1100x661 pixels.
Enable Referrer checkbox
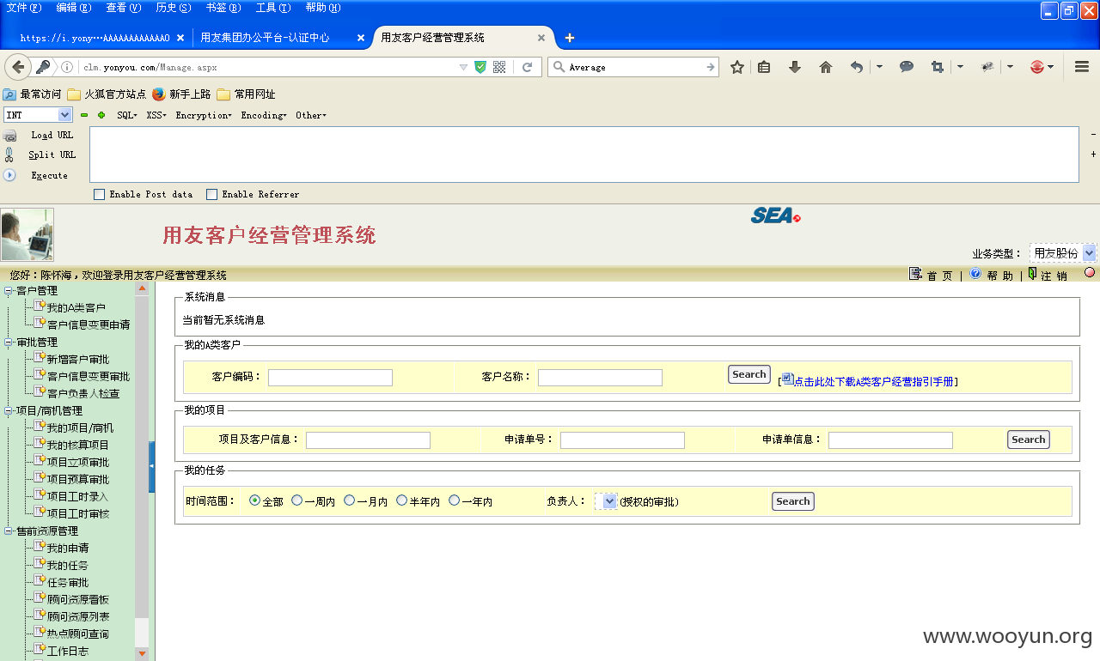tap(212, 195)
